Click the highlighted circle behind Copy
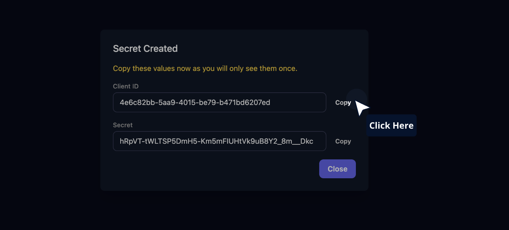Image resolution: width=509 pixels, height=230 pixels. coord(356,99)
